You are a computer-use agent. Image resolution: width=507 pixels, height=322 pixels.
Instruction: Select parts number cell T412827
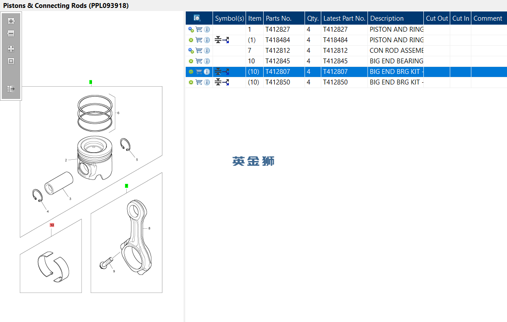(x=284, y=29)
